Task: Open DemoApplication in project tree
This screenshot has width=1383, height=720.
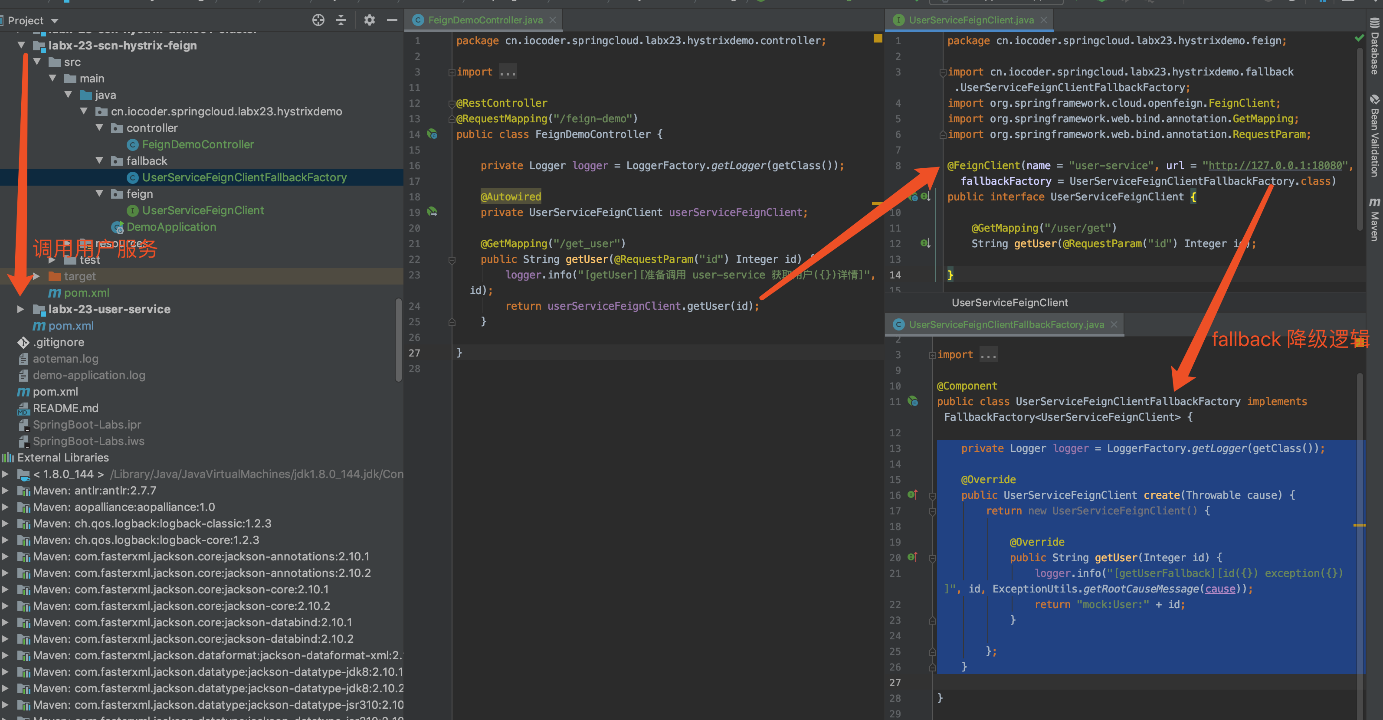Action: tap(171, 227)
